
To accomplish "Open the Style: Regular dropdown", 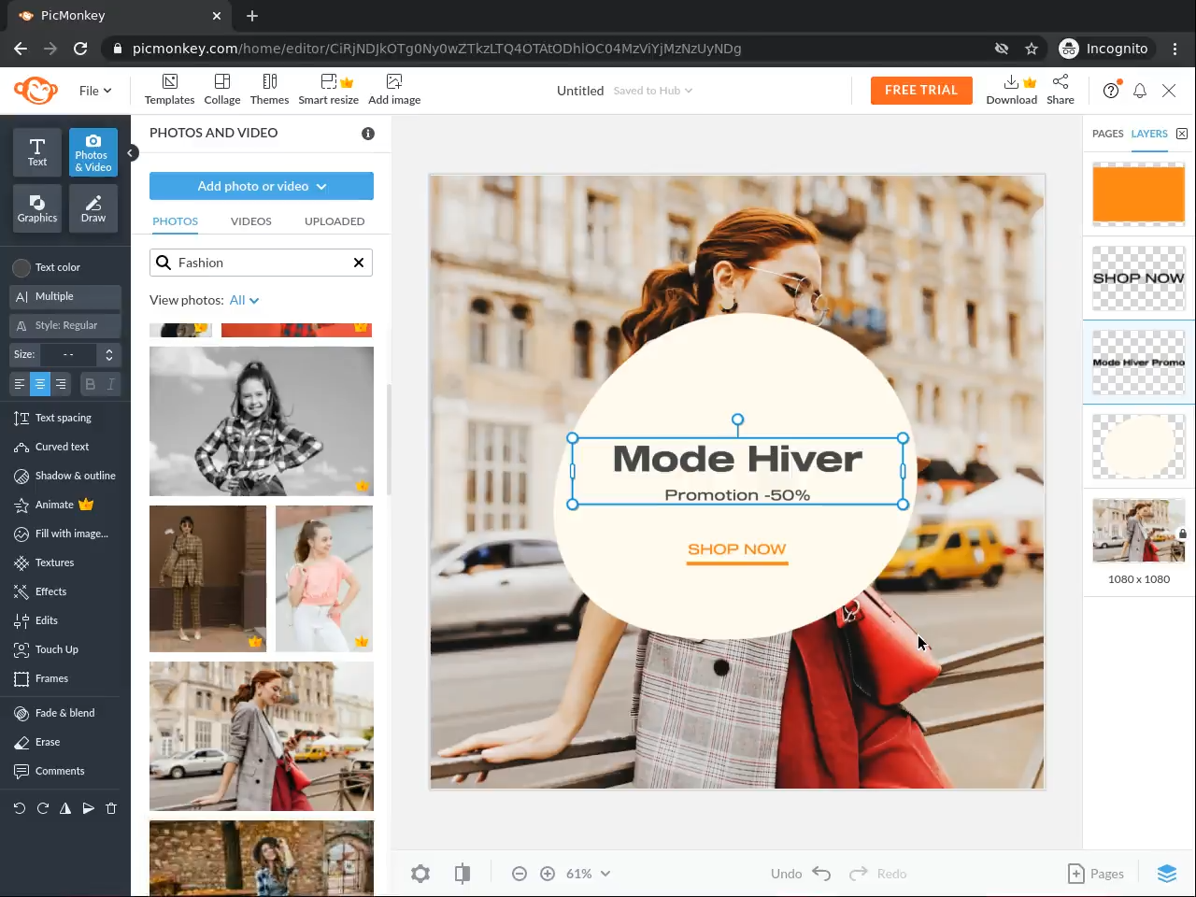I will (x=65, y=326).
